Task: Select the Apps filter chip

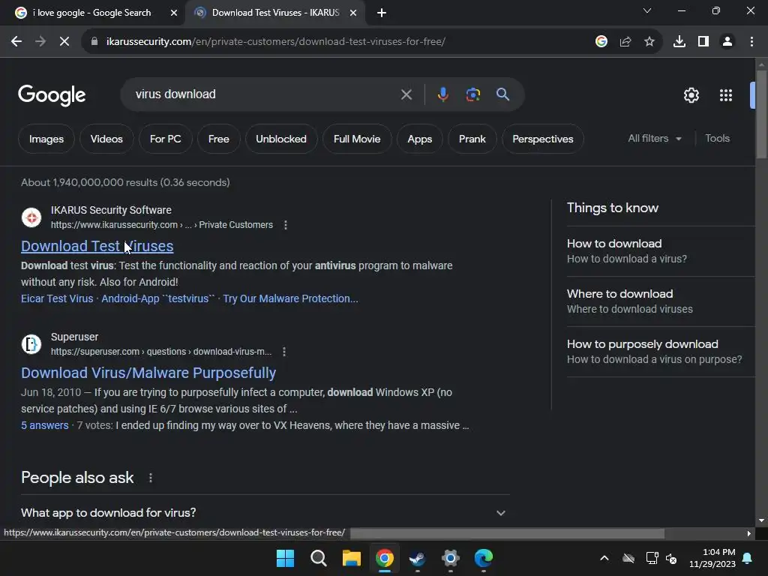Action: pyautogui.click(x=420, y=139)
